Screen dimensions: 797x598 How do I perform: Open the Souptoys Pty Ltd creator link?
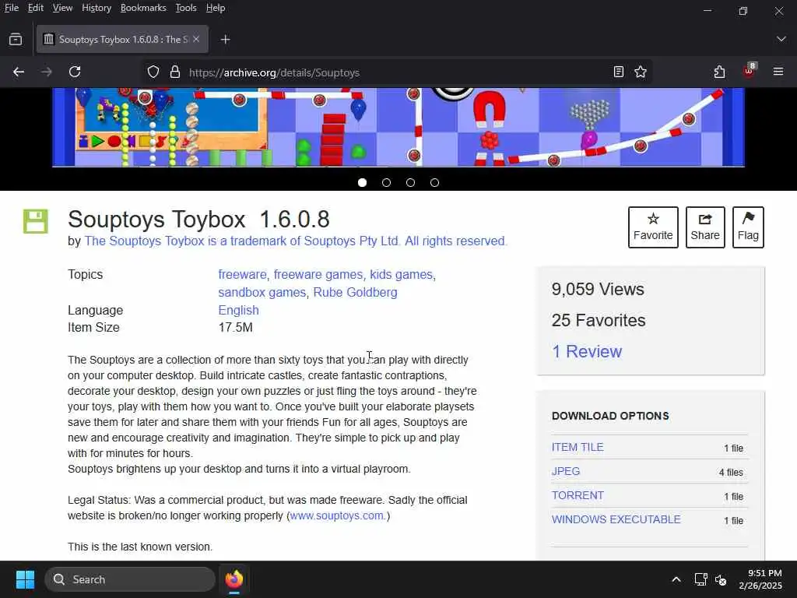pos(296,241)
